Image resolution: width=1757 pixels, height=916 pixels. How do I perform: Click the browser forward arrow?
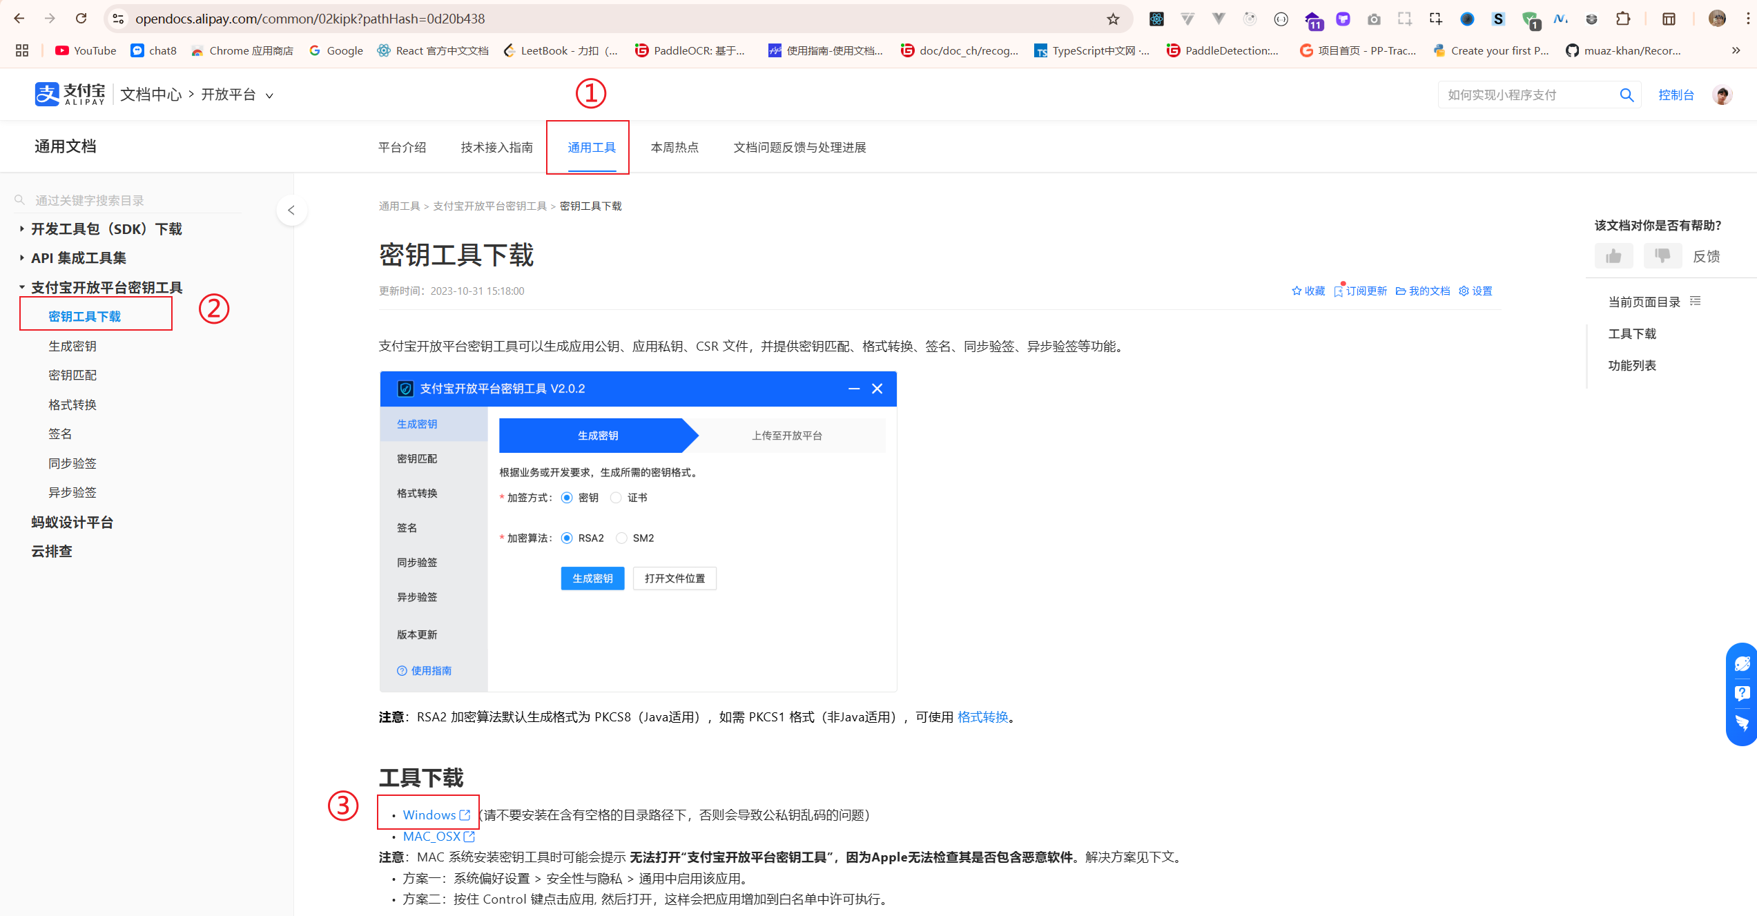click(x=50, y=19)
